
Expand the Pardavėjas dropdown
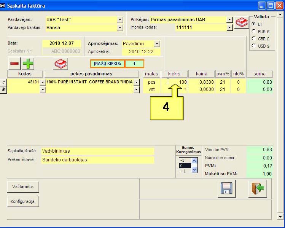[120, 20]
